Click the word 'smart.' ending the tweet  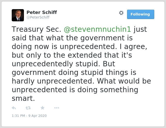point(23,98)
